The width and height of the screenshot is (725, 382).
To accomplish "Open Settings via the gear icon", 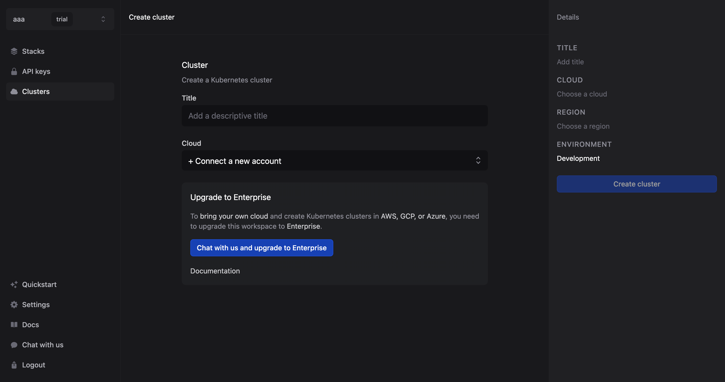I will [x=14, y=305].
